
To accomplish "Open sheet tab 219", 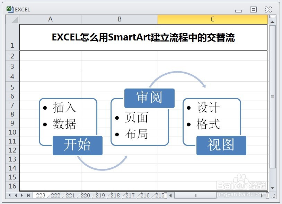I will (x=100, y=195).
